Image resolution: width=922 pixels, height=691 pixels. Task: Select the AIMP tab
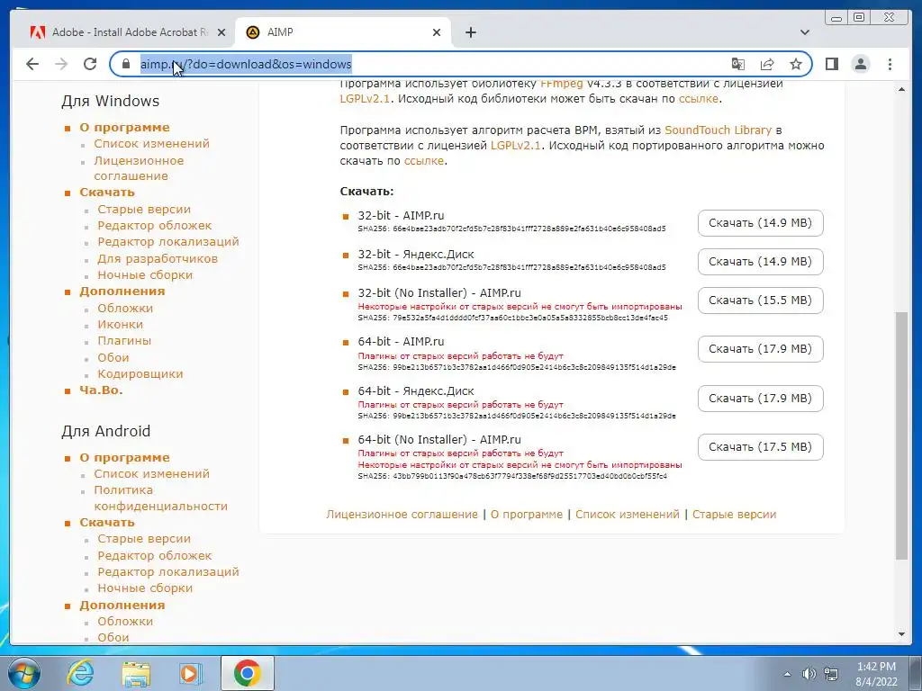pyautogui.click(x=342, y=32)
